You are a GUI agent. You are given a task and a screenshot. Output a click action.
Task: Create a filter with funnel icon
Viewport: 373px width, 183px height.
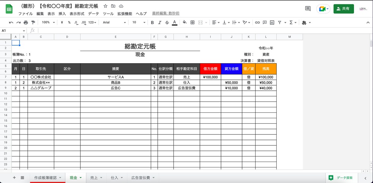(279, 22)
